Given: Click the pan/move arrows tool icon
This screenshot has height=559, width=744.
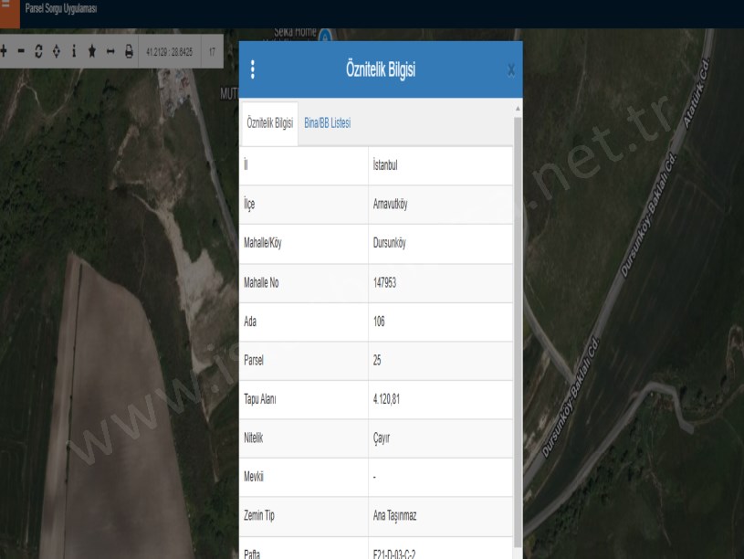Looking at the screenshot, I should click(57, 52).
